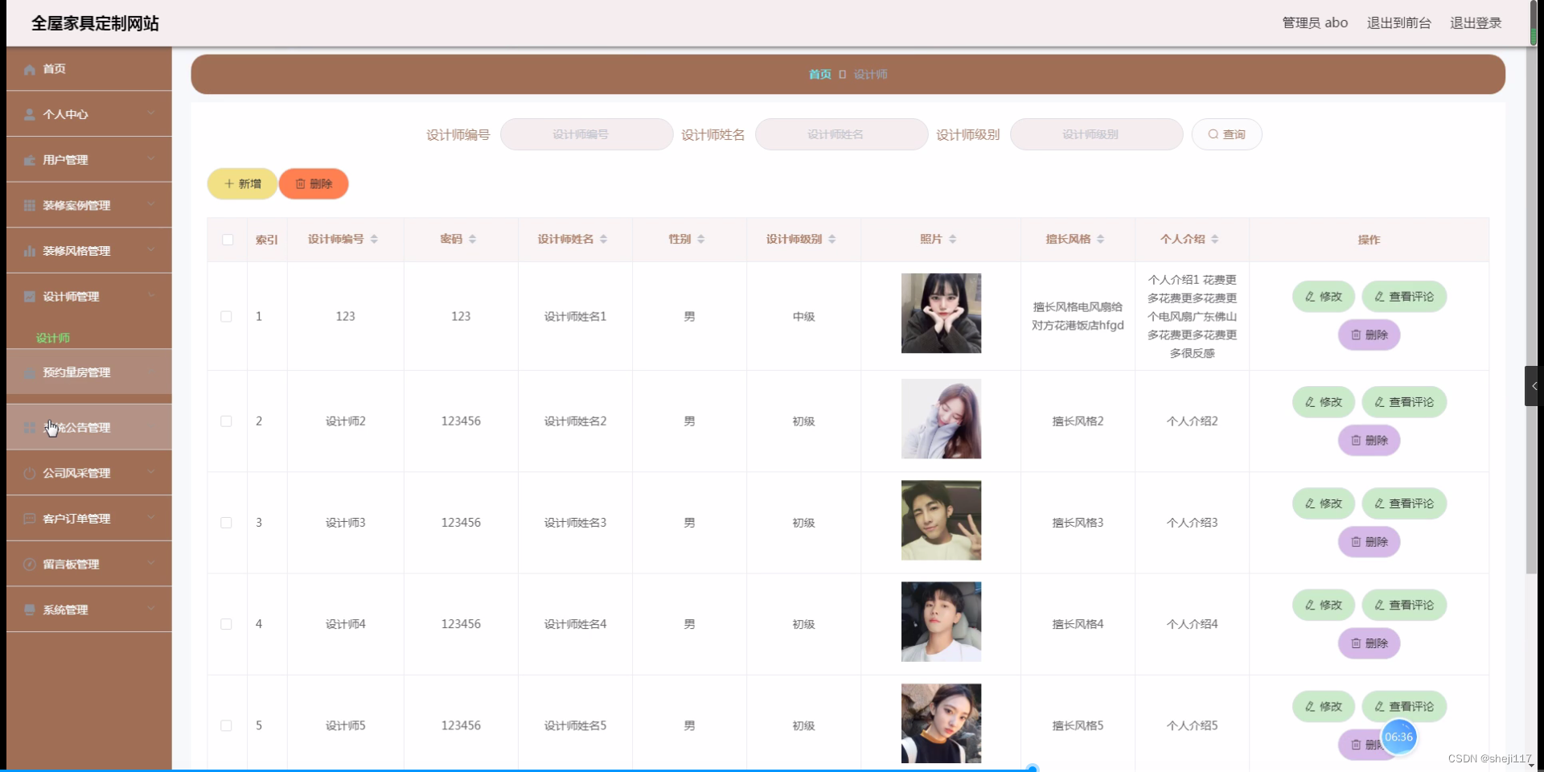
Task: Click the orange 删除 batch delete button
Action: point(314,184)
